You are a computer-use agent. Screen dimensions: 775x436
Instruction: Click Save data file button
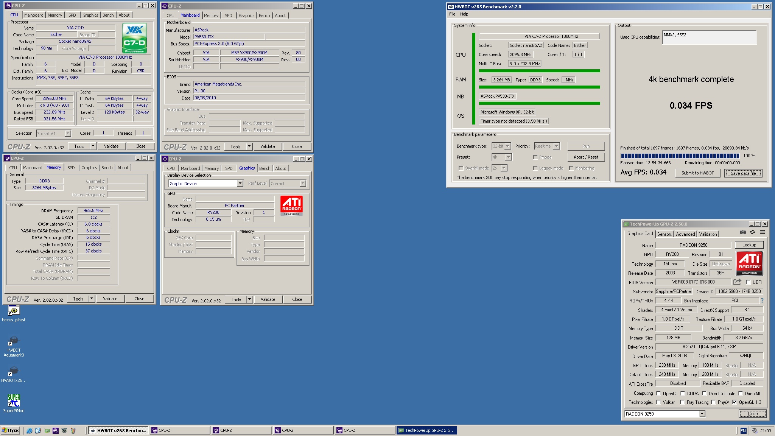(x=743, y=173)
